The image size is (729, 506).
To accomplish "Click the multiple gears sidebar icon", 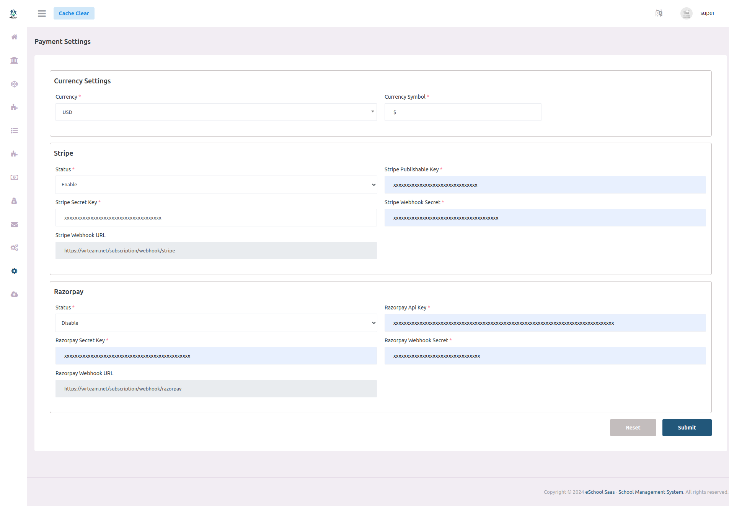I will (x=14, y=248).
